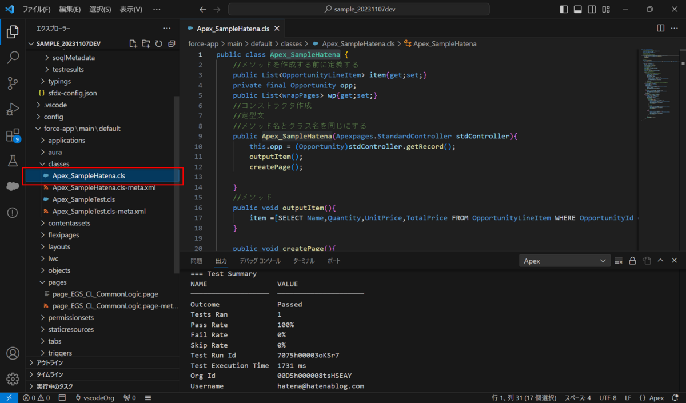686x403 pixels.
Task: Open the activity bar warning circle icon
Action: [13, 213]
